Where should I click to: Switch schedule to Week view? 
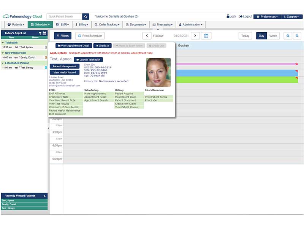coord(273,36)
